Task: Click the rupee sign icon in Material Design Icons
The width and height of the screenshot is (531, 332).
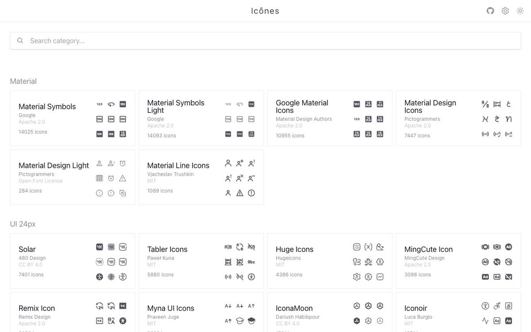Action: pos(497,119)
